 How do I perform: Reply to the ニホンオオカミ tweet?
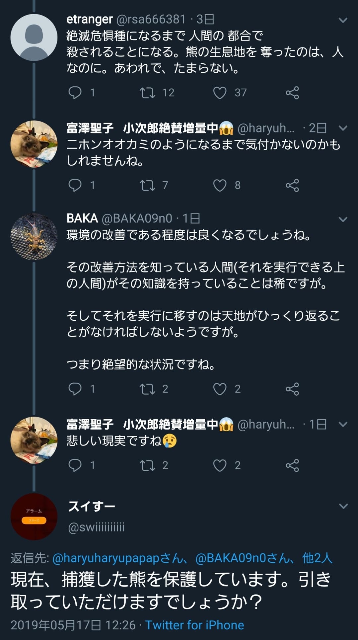pyautogui.click(x=75, y=185)
